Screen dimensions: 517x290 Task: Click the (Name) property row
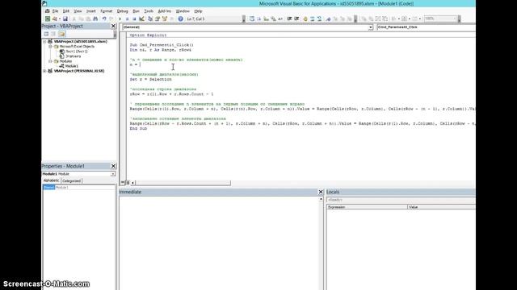(x=79, y=188)
